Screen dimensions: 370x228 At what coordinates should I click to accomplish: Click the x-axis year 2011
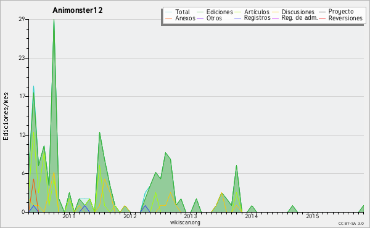coord(68,216)
